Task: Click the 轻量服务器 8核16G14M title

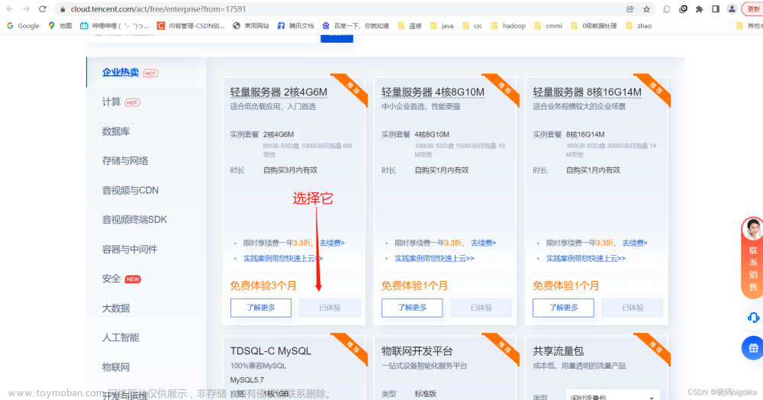Action: pyautogui.click(x=587, y=92)
